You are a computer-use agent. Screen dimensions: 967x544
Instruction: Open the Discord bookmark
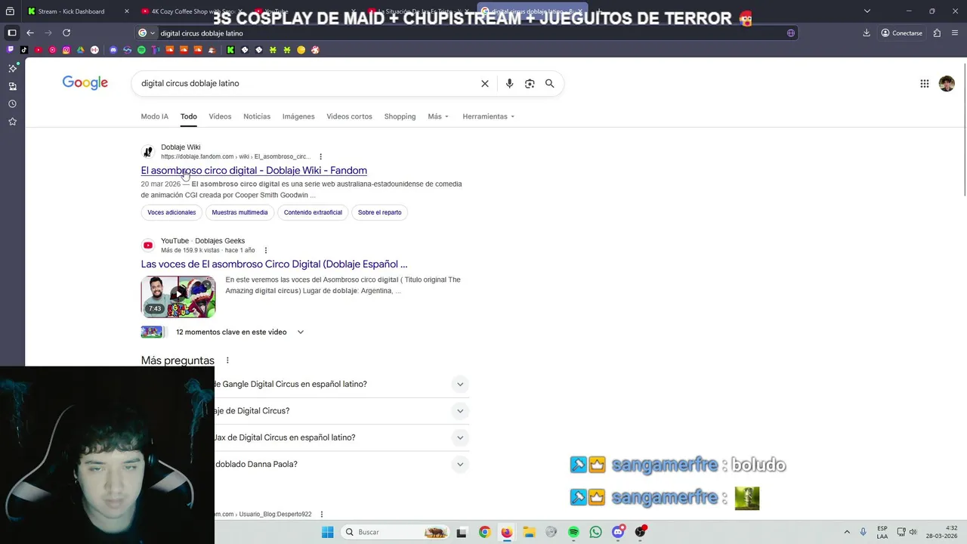[x=113, y=50]
